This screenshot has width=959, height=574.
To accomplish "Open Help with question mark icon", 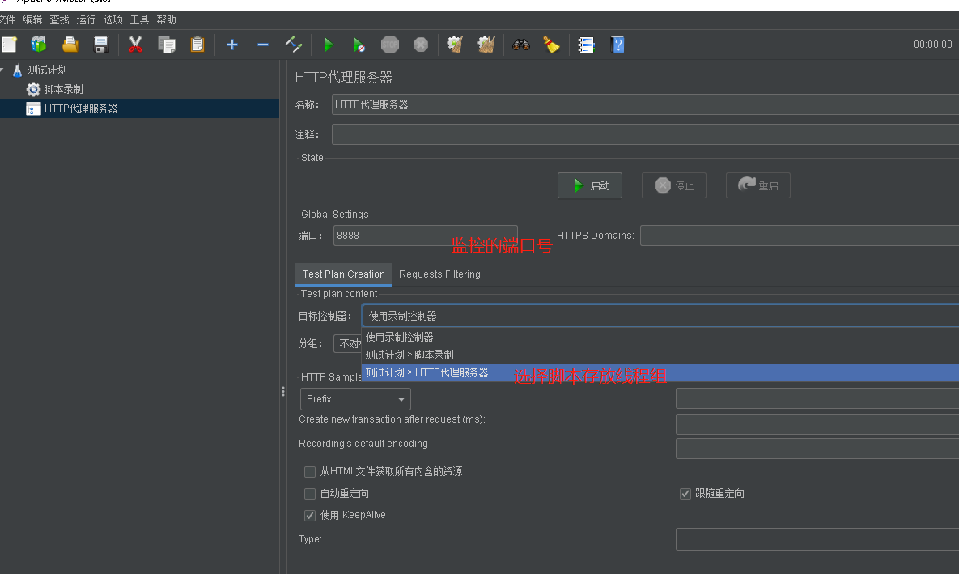I will click(617, 45).
